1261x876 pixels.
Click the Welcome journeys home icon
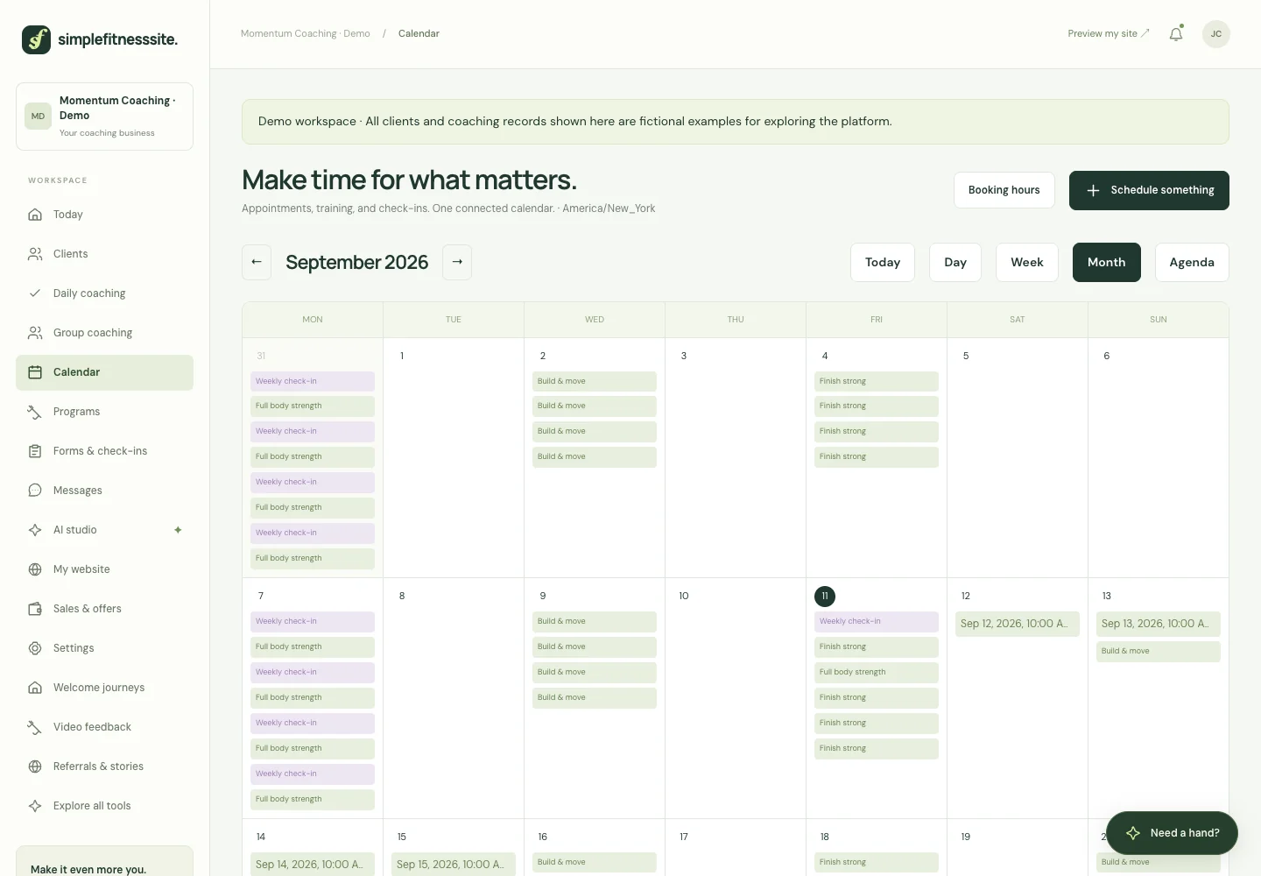click(x=35, y=688)
